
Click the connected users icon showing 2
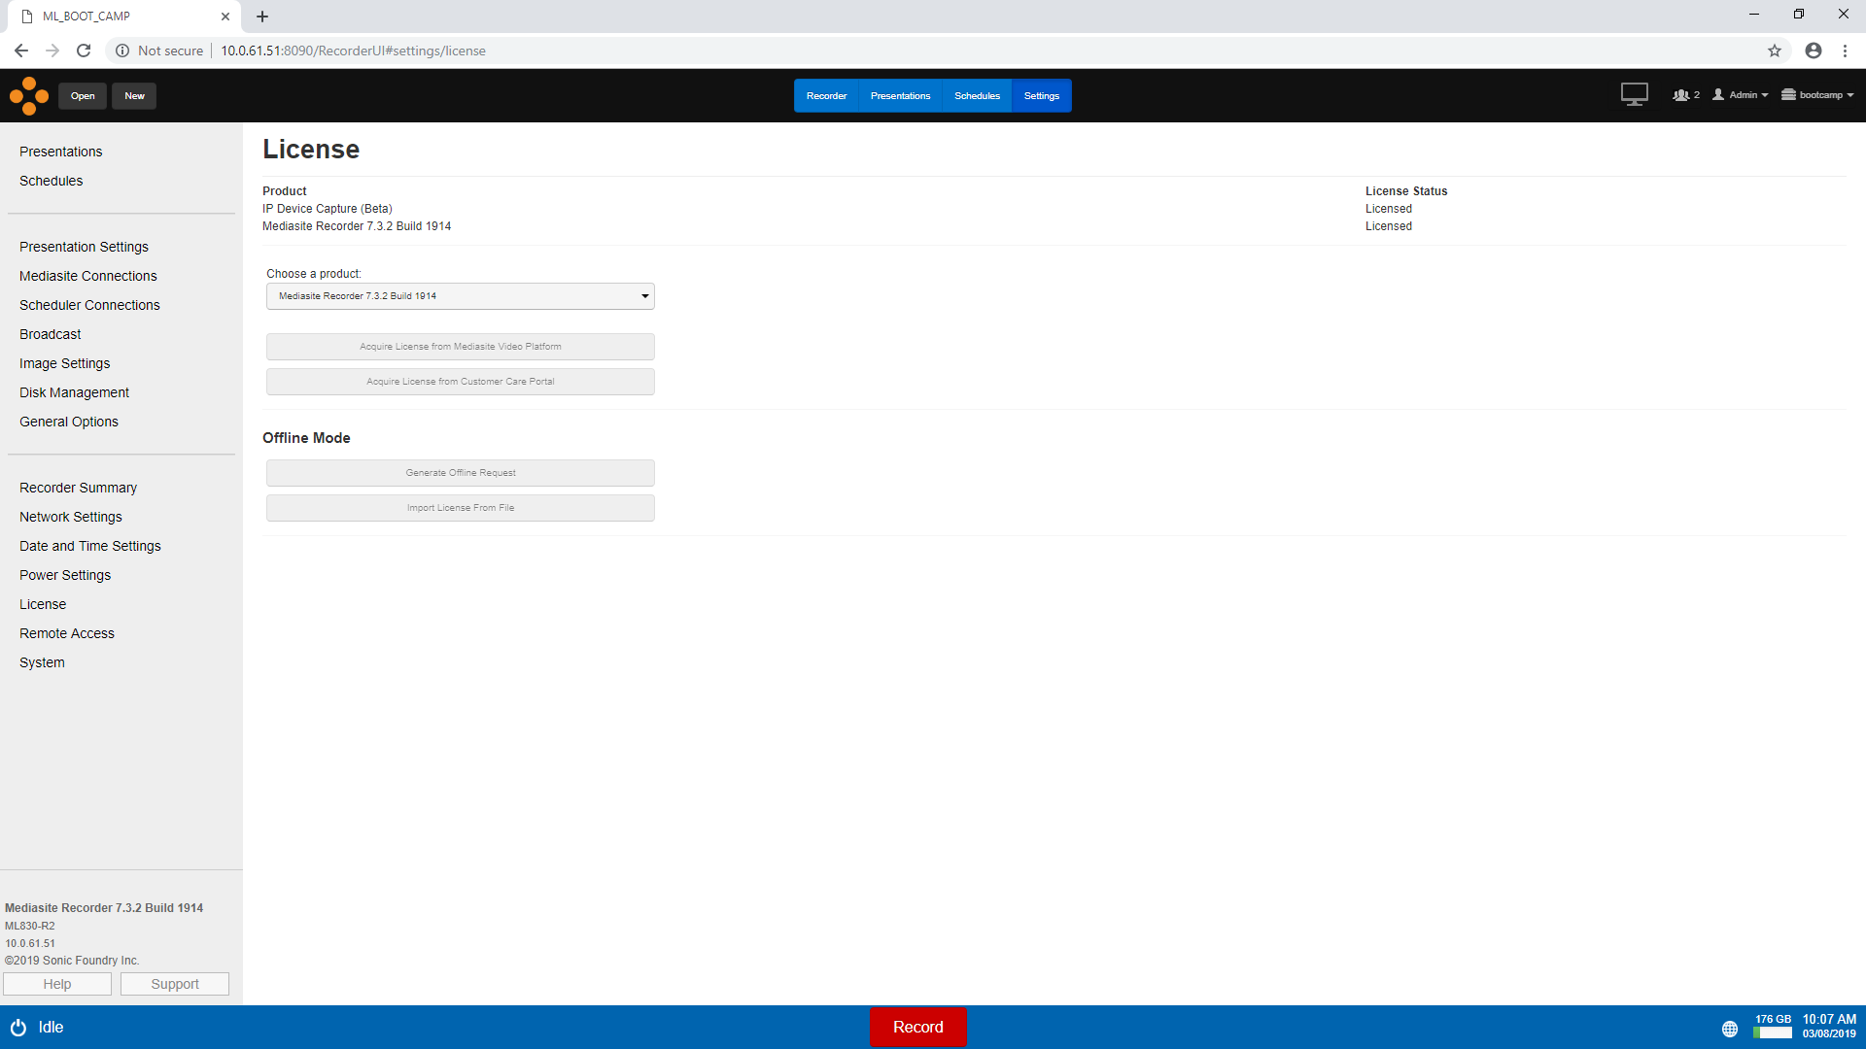pyautogui.click(x=1686, y=95)
